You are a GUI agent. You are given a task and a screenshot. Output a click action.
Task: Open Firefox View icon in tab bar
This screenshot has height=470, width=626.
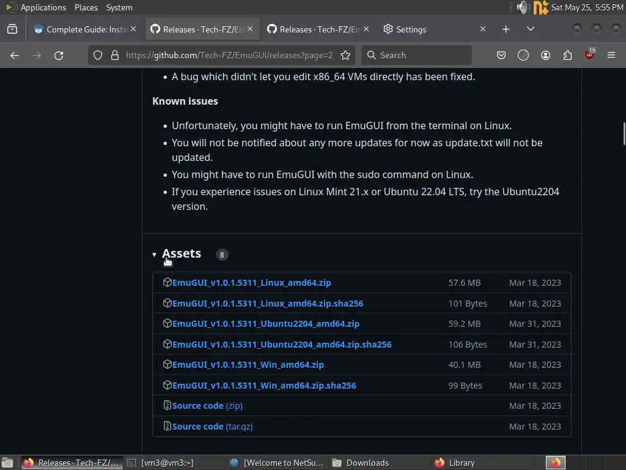click(12, 29)
